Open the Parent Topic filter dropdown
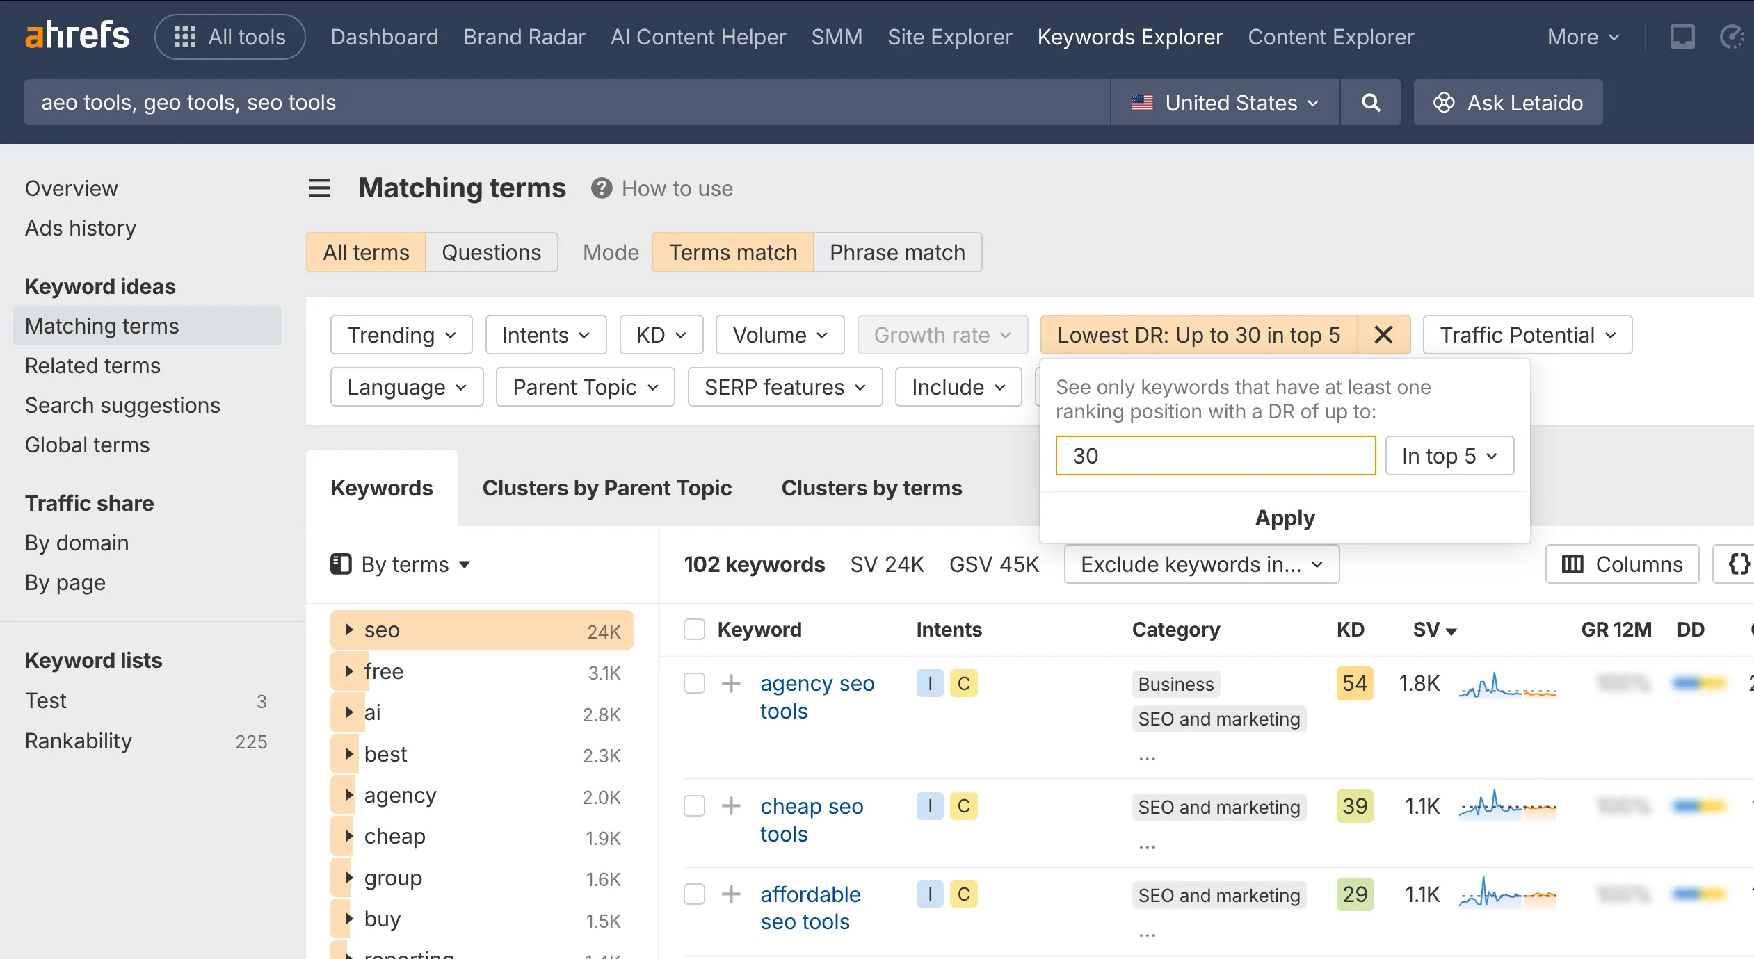 click(x=585, y=387)
